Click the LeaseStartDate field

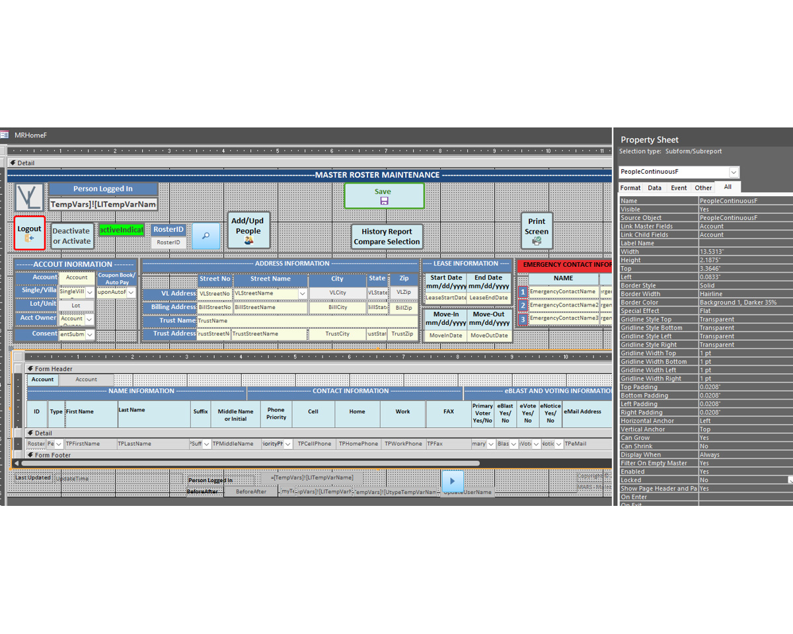pos(445,298)
